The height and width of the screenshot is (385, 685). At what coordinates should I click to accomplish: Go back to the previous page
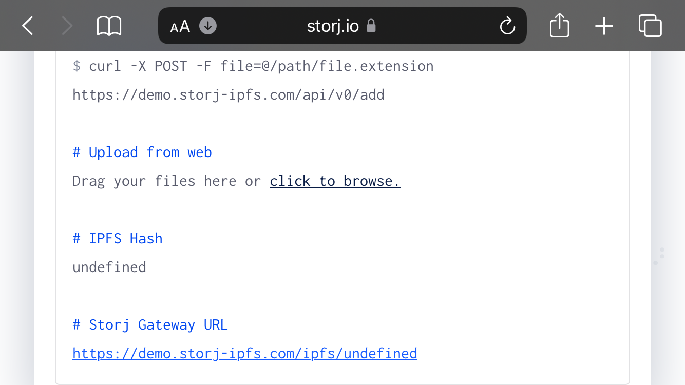(28, 26)
